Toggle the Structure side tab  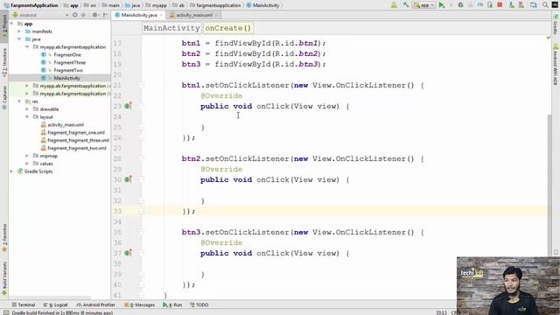[x=4, y=62]
